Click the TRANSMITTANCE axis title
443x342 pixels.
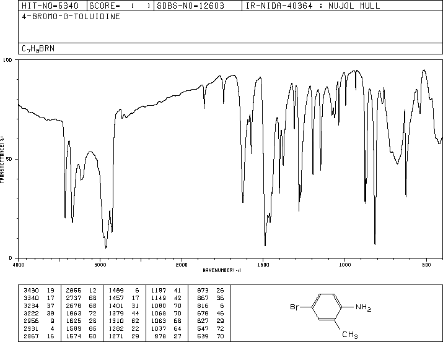tap(2, 160)
